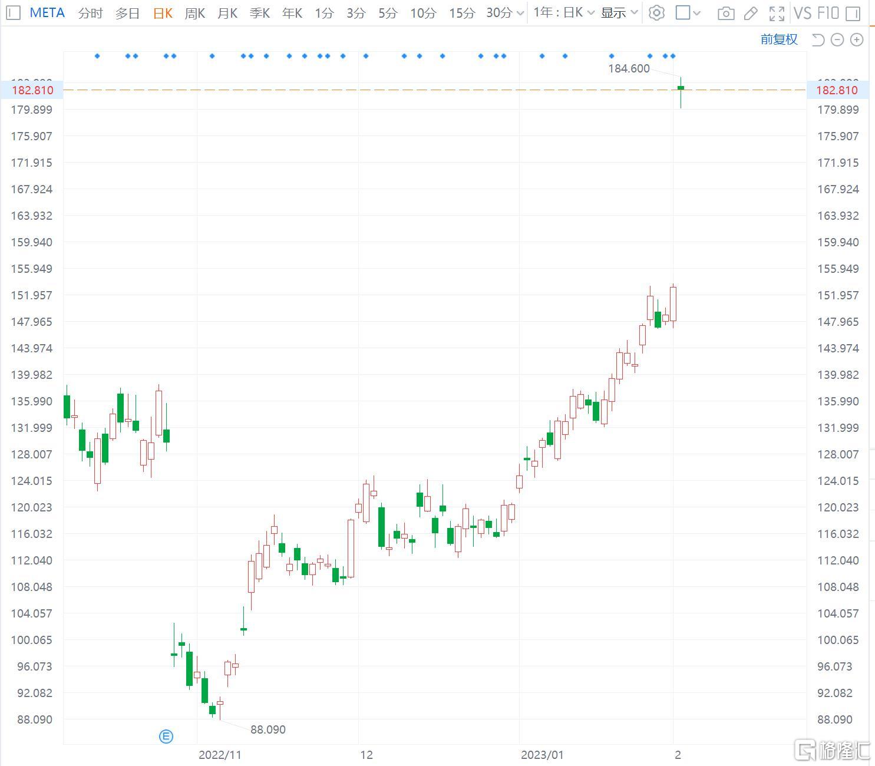Zoom in chart with plus button
This screenshot has width=875, height=766.
(x=856, y=39)
